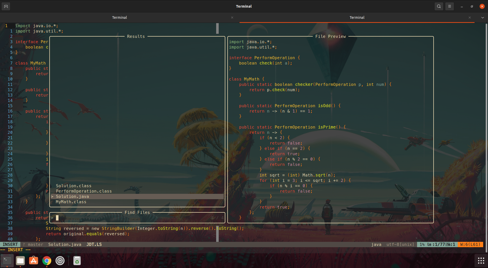Image resolution: width=488 pixels, height=268 pixels.
Task: Open the hamburger menu in title bar
Action: pyautogui.click(x=449, y=6)
